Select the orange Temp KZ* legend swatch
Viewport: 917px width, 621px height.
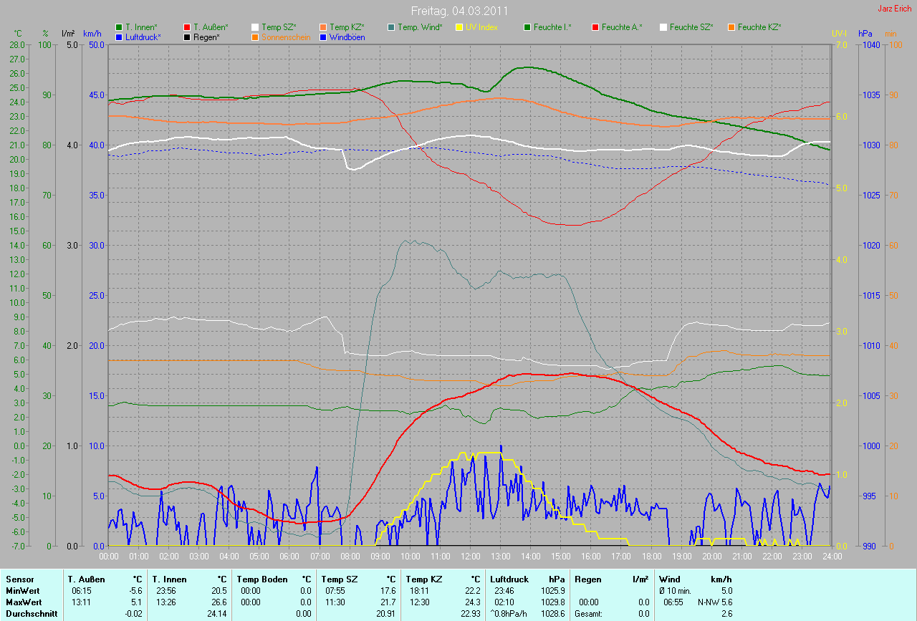[322, 27]
